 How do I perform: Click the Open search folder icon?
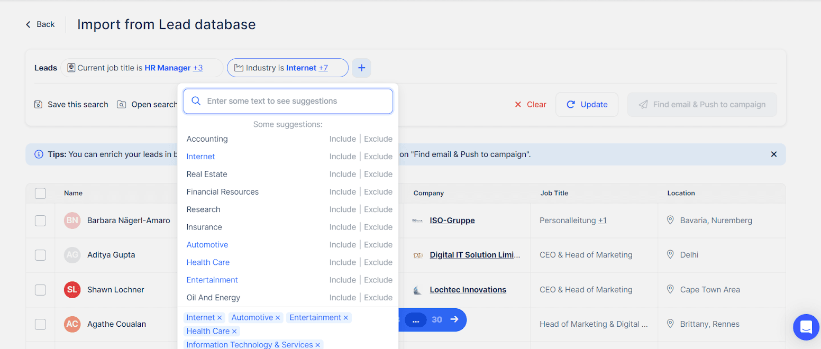122,104
